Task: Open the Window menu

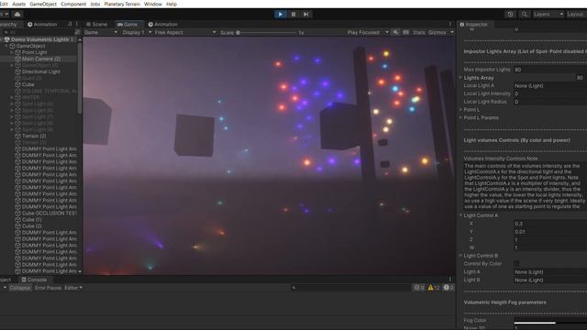Action: [x=153, y=4]
